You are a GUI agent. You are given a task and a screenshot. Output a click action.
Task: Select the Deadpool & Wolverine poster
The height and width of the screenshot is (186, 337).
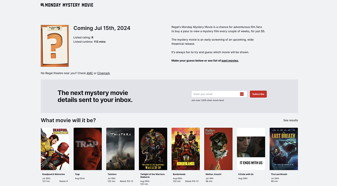tap(55, 149)
